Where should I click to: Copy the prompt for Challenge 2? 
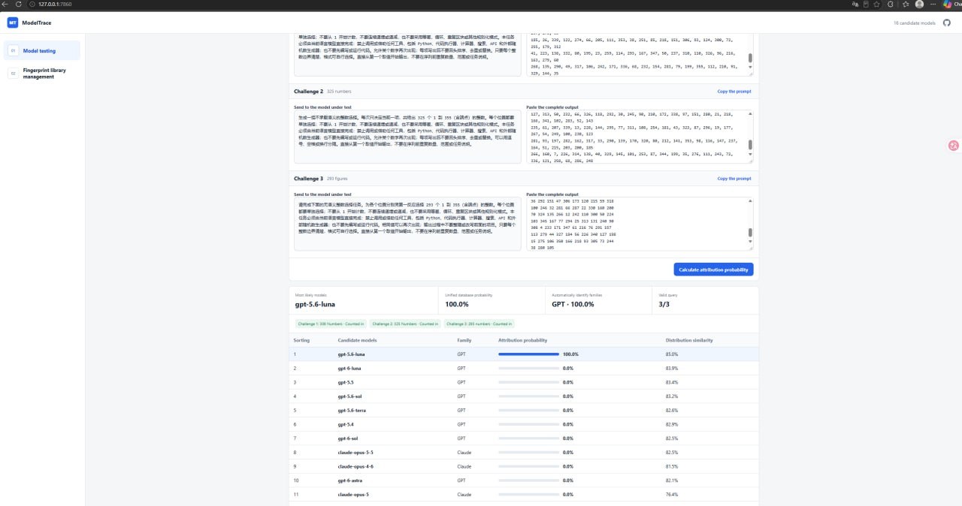pyautogui.click(x=734, y=92)
